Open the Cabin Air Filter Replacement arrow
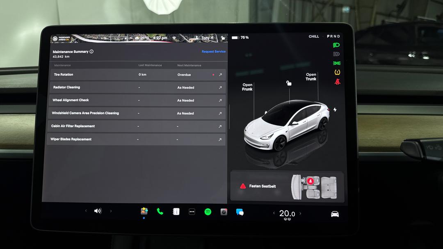Screen dimensions: 443x249 [x=220, y=126]
